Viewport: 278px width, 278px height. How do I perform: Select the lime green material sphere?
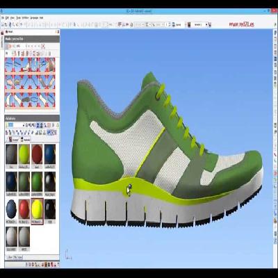pyautogui.click(x=24, y=154)
